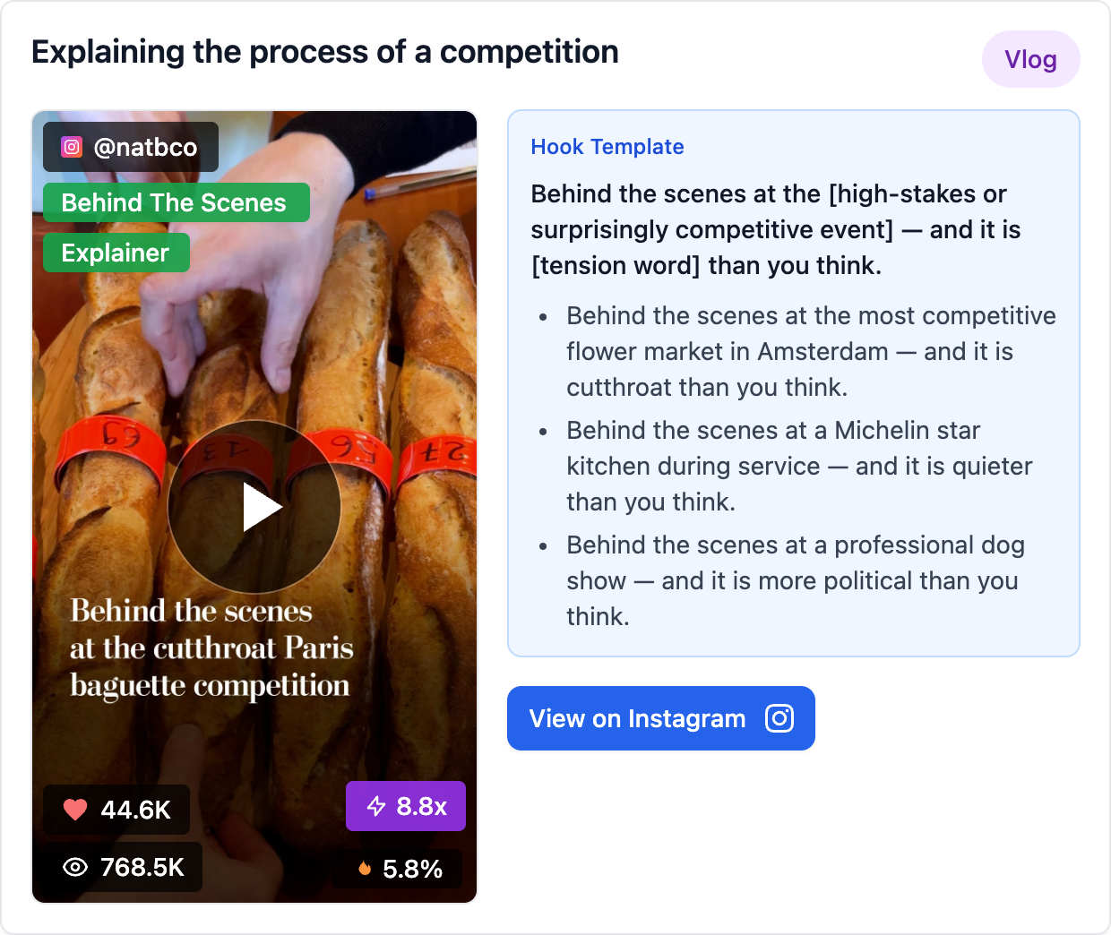1111x935 pixels.
Task: Toggle the Explainer tag
Action: 116,253
